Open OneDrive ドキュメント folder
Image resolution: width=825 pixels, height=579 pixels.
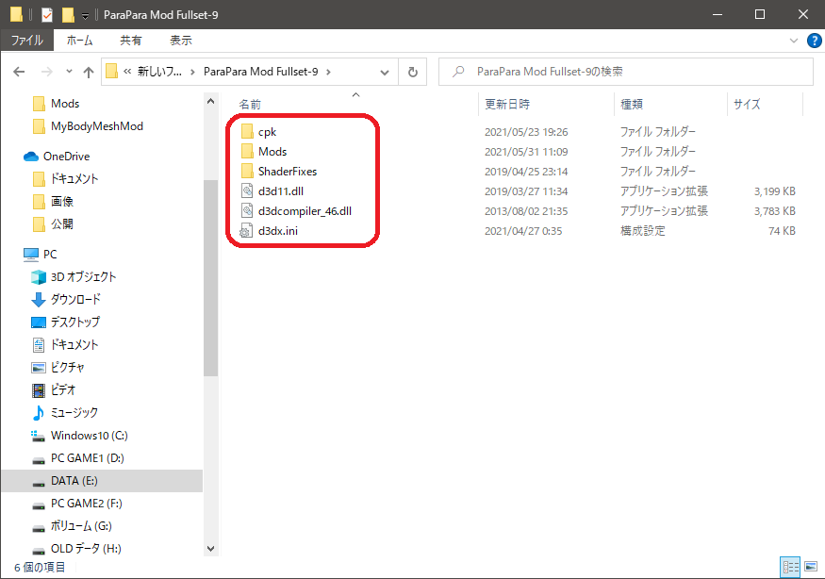(x=74, y=179)
